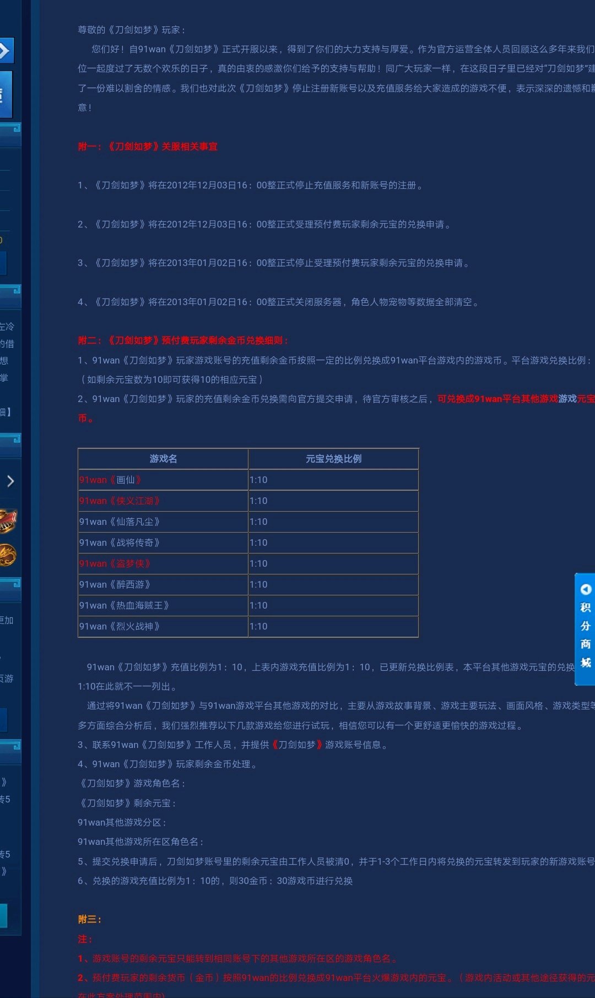Click the greeting line 尊敬的《刀剑如梦》玩家
Image resolution: width=595 pixels, height=998 pixels.
click(132, 30)
